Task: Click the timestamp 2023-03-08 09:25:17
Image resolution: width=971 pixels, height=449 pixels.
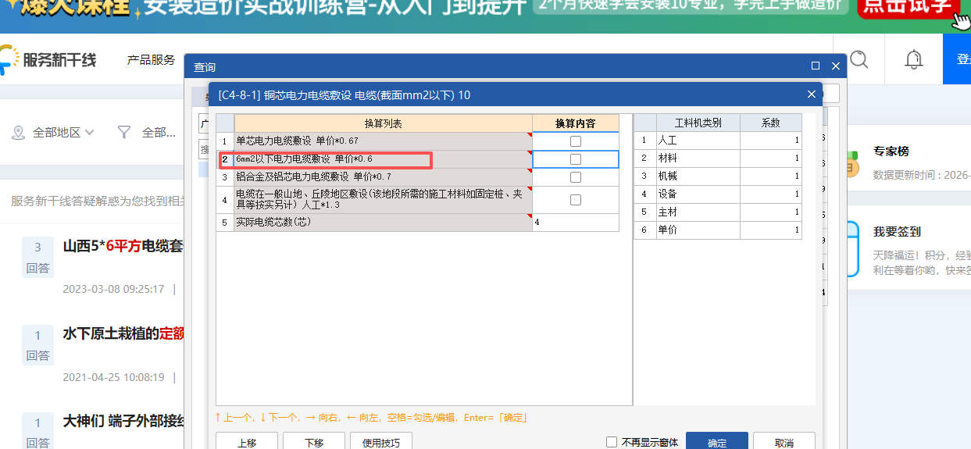Action: coord(114,289)
